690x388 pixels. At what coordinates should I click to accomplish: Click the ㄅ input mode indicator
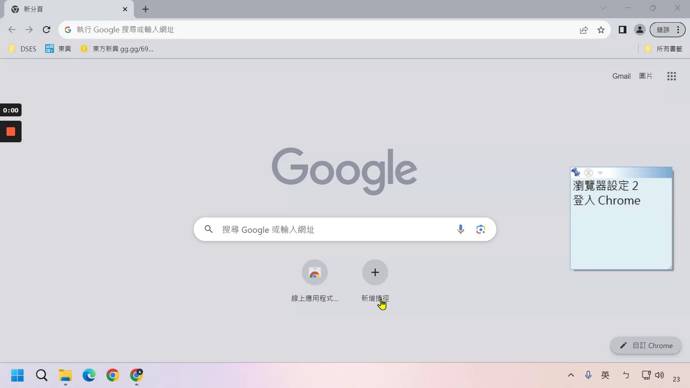click(x=626, y=375)
